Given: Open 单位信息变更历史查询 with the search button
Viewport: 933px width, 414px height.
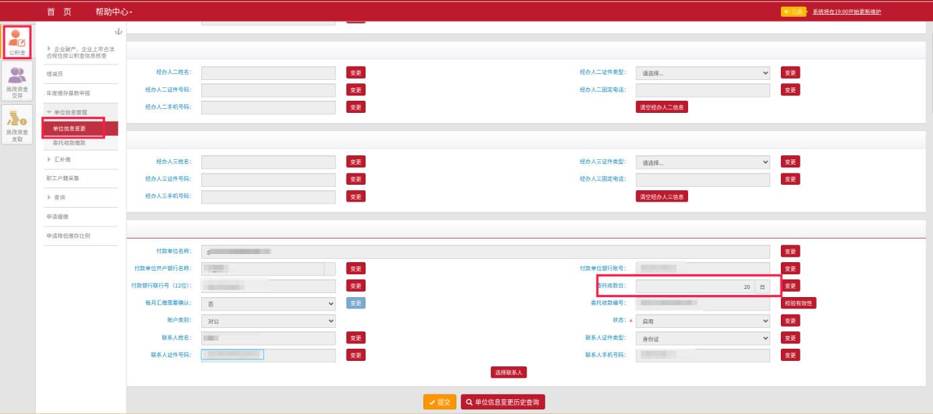Looking at the screenshot, I should 503,402.
